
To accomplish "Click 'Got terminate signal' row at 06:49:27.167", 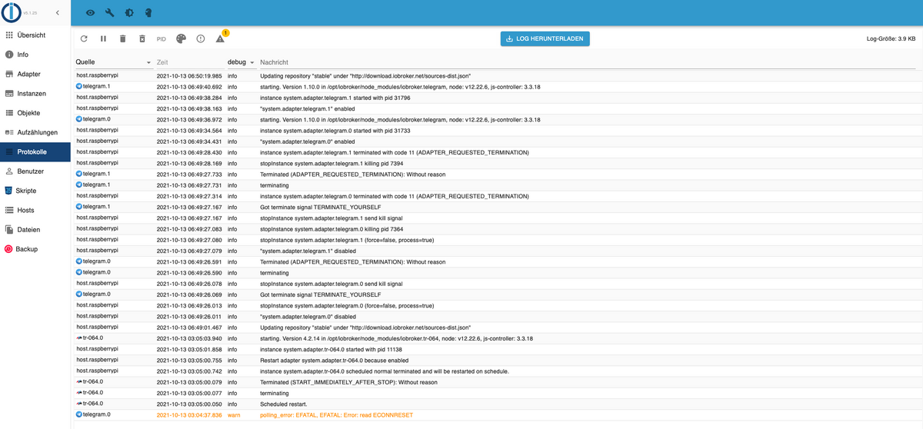I will (x=497, y=208).
